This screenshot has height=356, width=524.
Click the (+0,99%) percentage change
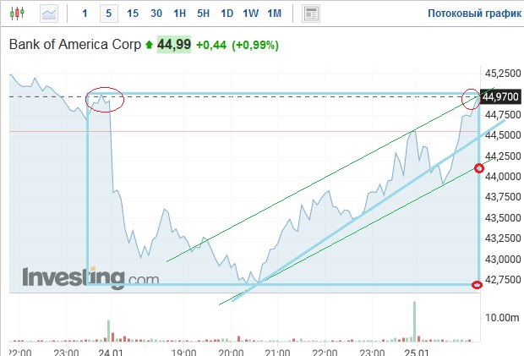pos(255,45)
